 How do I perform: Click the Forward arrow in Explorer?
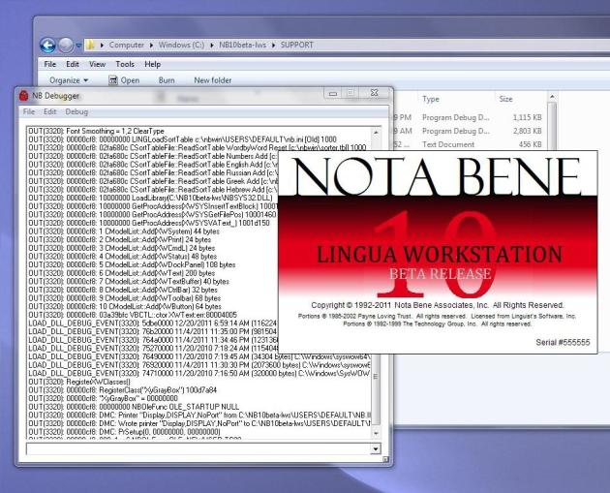coord(66,46)
